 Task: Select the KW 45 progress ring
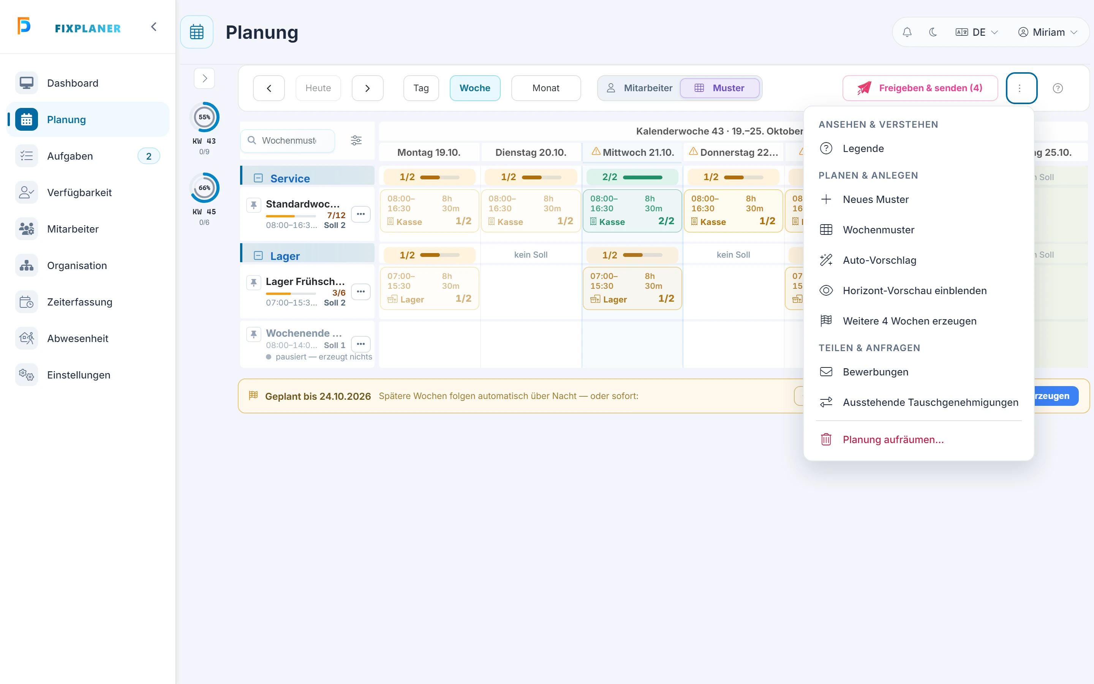point(204,188)
